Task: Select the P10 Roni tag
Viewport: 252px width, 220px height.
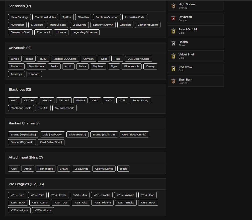Action: pos(64,100)
